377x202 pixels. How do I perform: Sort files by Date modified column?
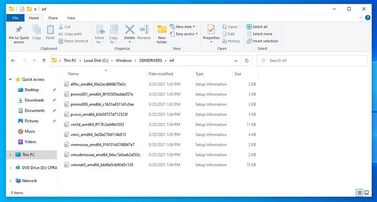(x=161, y=74)
